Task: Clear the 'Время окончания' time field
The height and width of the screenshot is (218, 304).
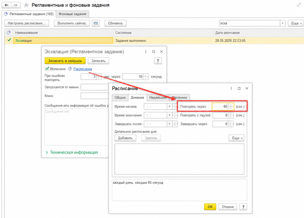Action: click(x=169, y=115)
